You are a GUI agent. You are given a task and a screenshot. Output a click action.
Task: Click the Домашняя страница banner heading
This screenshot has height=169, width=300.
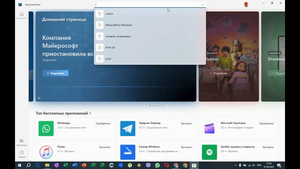[64, 19]
